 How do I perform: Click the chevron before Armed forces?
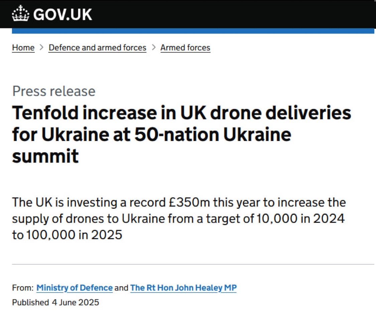tap(153, 47)
